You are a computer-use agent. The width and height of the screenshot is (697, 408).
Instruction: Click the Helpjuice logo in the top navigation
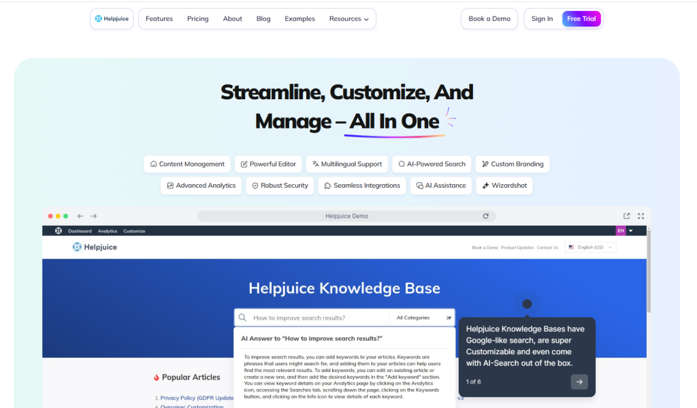coord(112,18)
